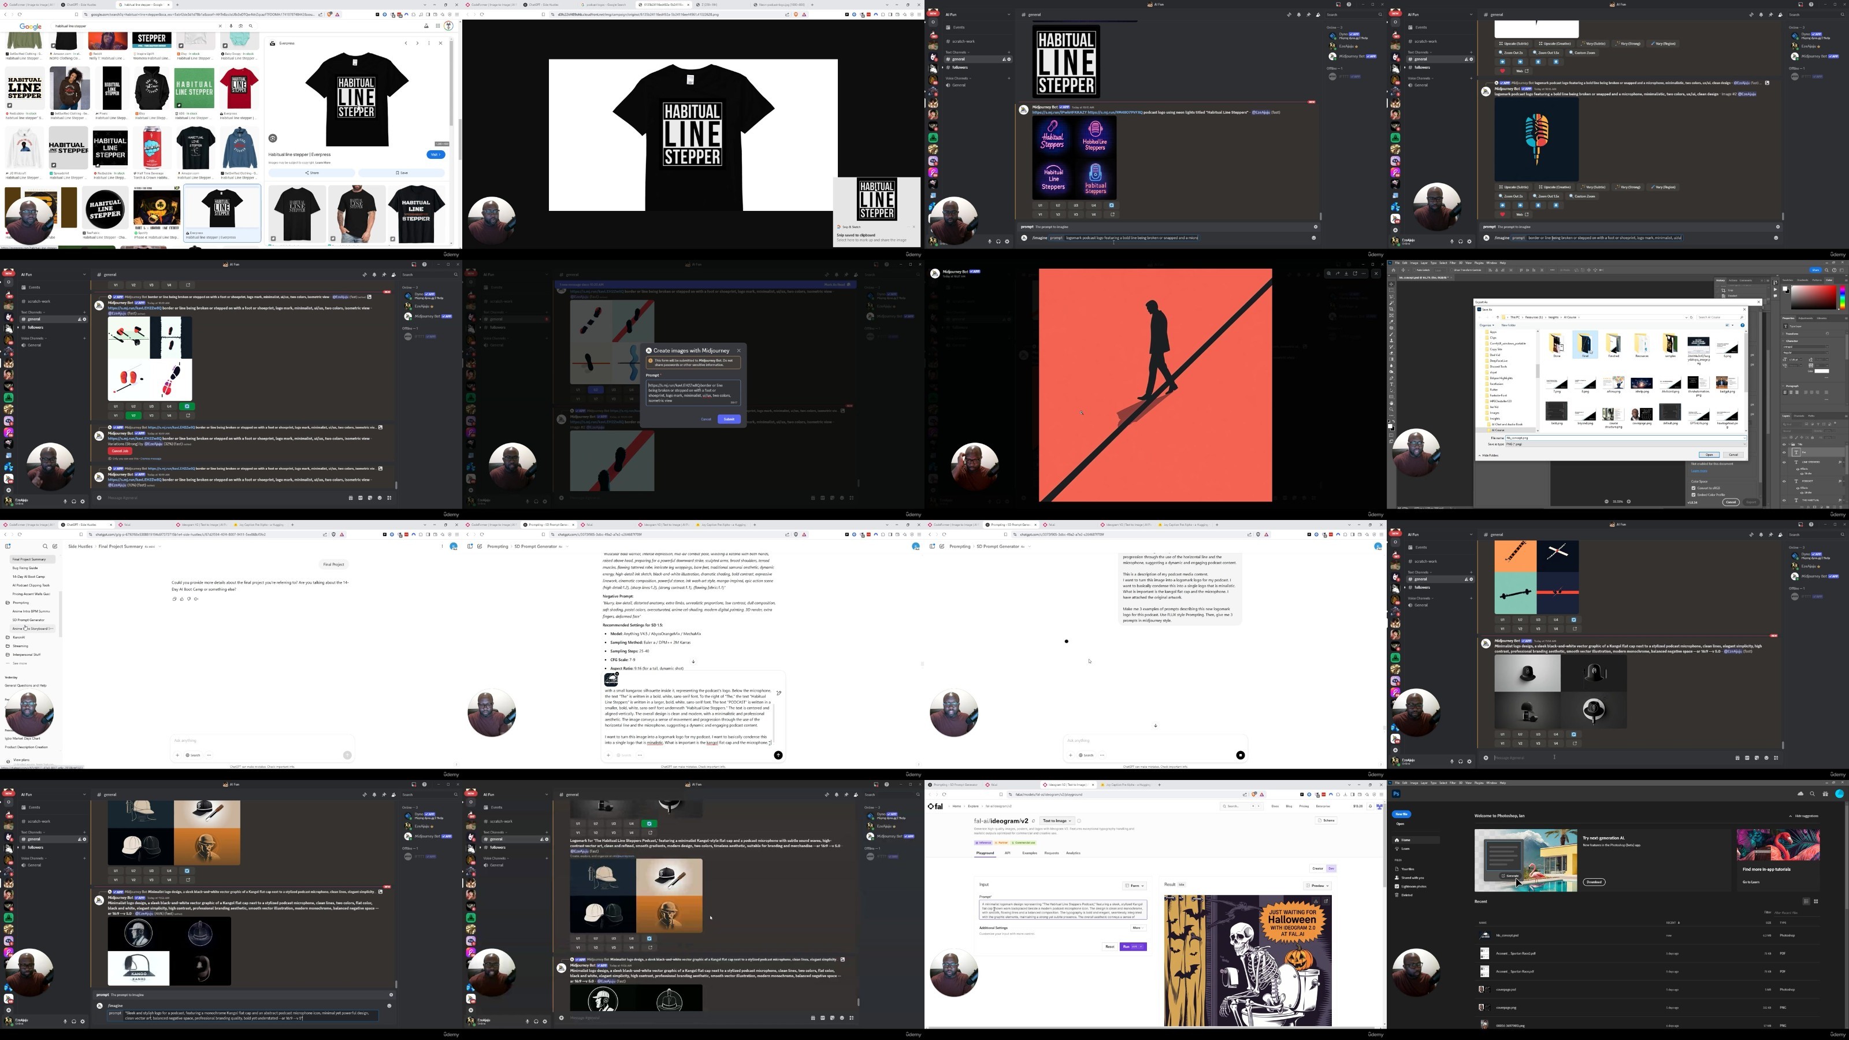
Task: Select the Eyedropper tool in Photoshop Save As frame
Action: coord(1391,322)
